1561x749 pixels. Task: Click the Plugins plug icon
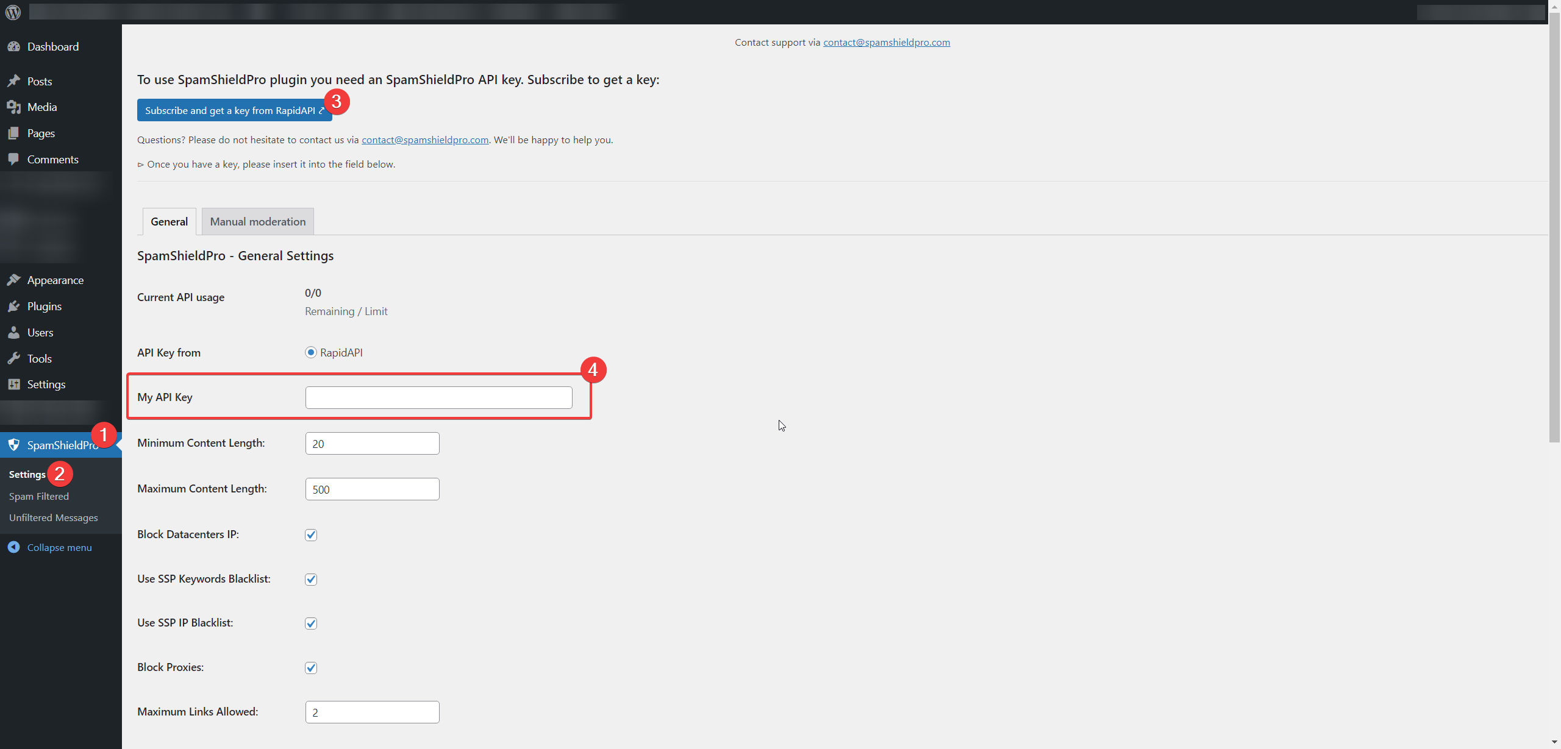(13, 307)
